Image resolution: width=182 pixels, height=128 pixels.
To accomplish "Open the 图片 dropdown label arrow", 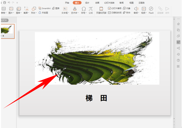I will (13, 13).
